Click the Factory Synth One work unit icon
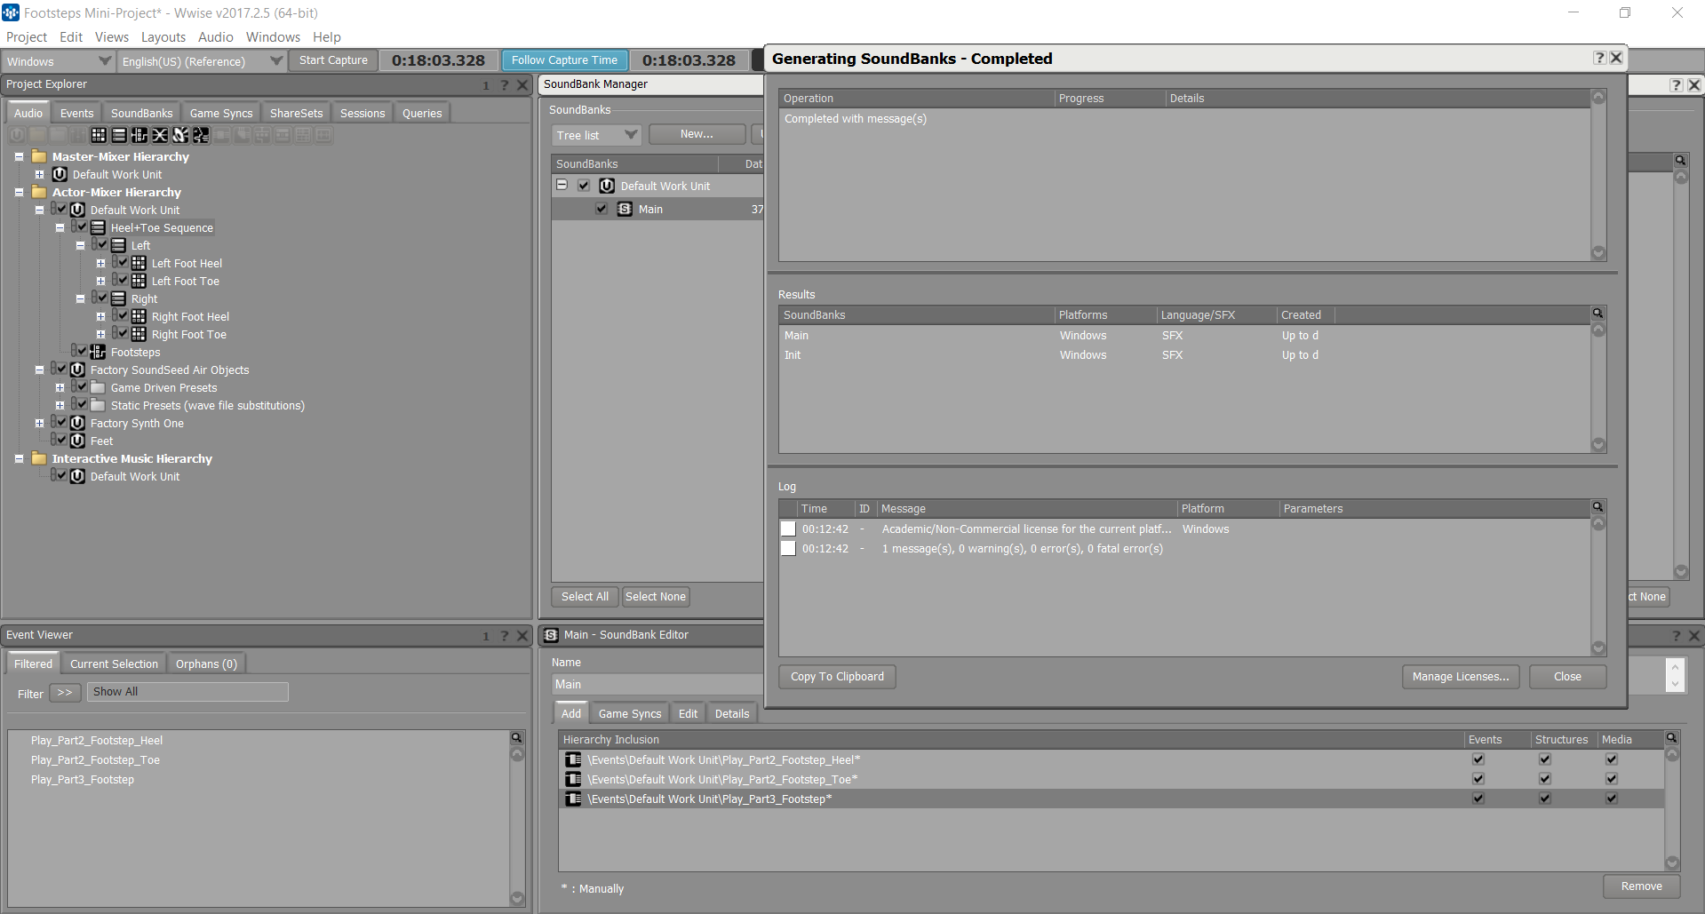Viewport: 1705px width, 914px height. pyautogui.click(x=77, y=423)
